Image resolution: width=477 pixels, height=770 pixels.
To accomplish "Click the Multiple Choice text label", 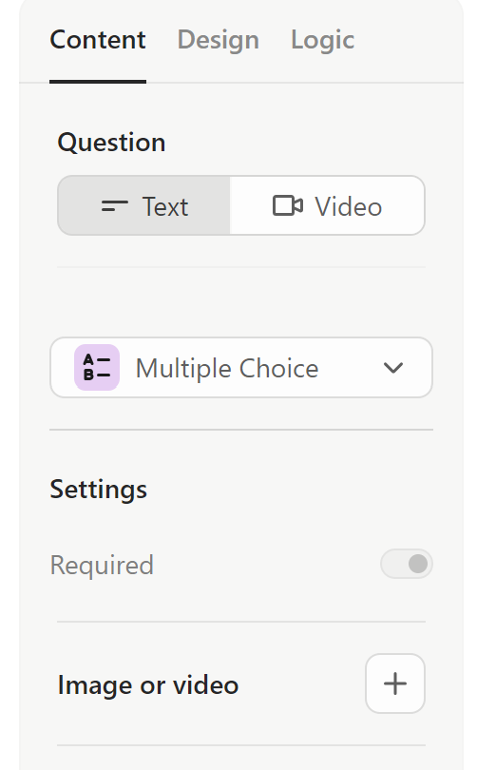I will (x=227, y=368).
